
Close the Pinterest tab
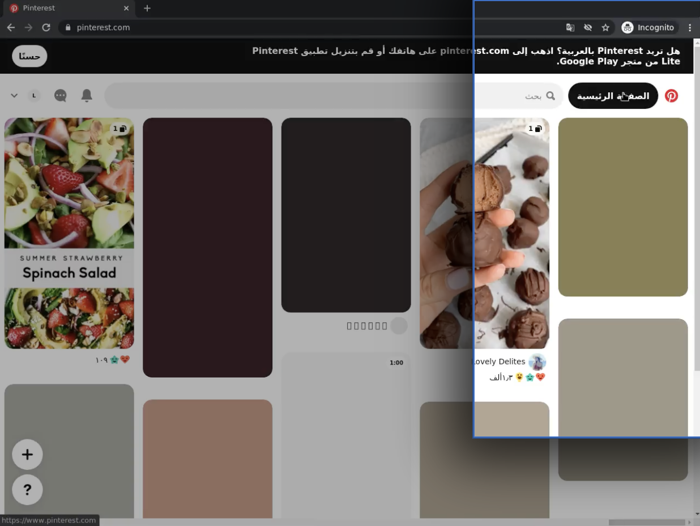pos(126,8)
